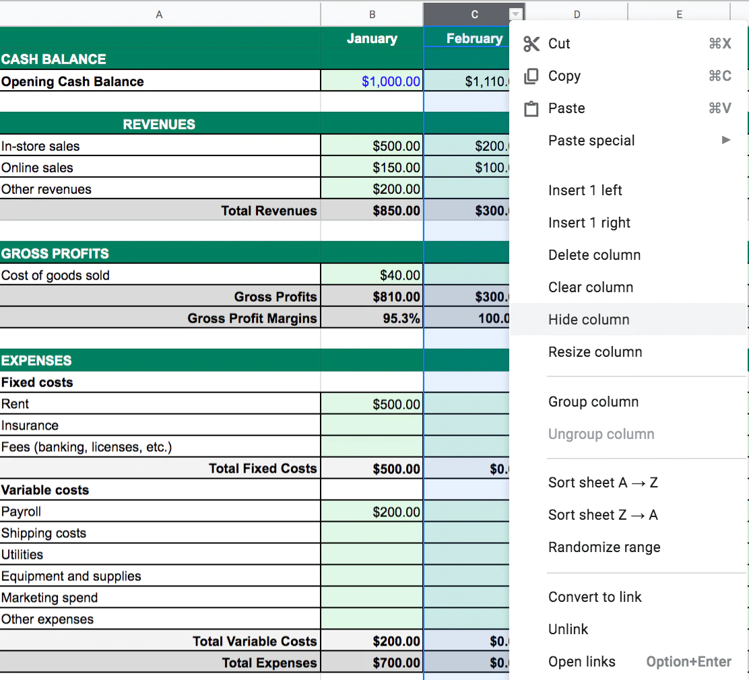Click the Payroll row label
Viewport: 749px width, 680px height.
(x=21, y=512)
